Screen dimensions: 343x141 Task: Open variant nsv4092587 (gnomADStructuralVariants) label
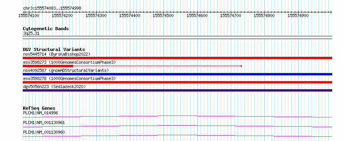pyautogui.click(x=66, y=70)
